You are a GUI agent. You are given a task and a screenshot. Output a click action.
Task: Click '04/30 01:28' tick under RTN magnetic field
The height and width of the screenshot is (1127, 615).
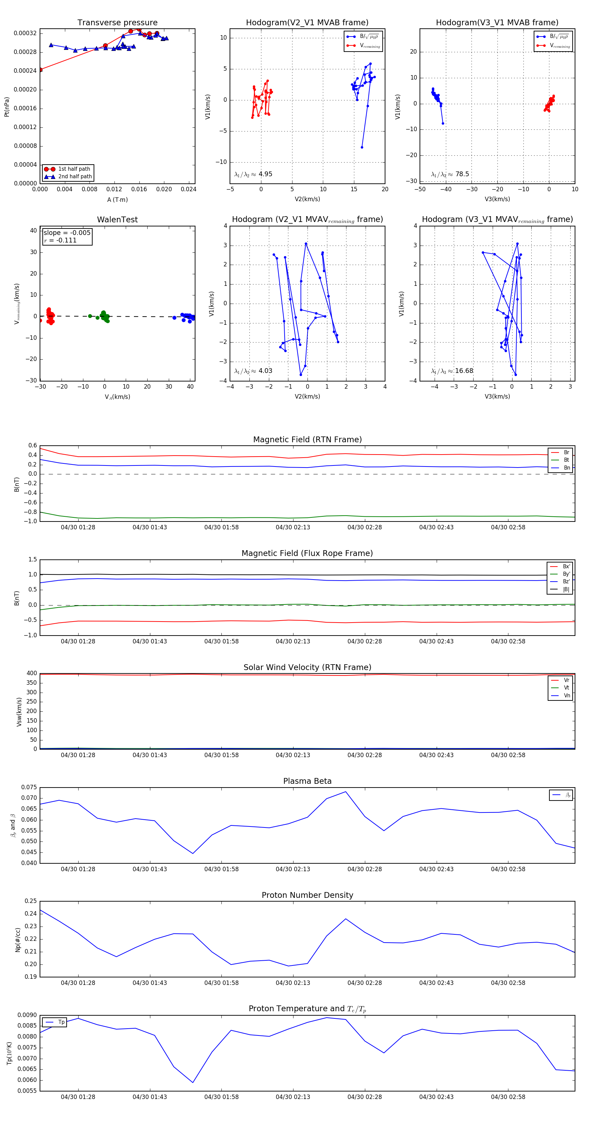point(78,527)
